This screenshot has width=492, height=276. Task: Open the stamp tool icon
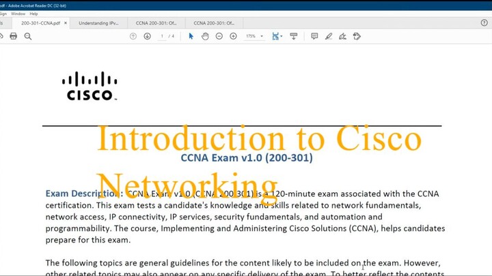click(x=357, y=36)
